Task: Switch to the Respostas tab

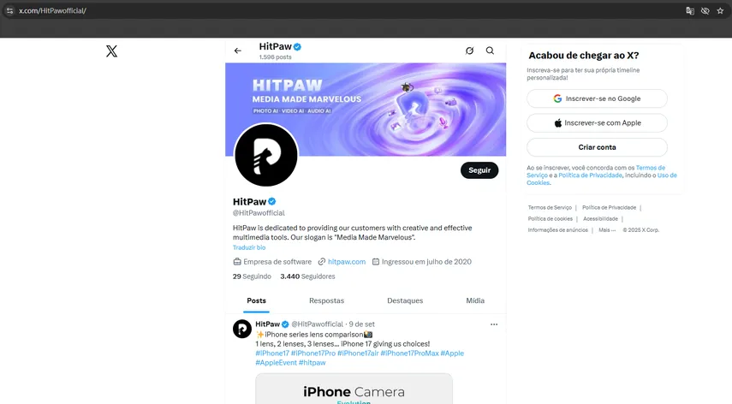Action: pos(326,301)
